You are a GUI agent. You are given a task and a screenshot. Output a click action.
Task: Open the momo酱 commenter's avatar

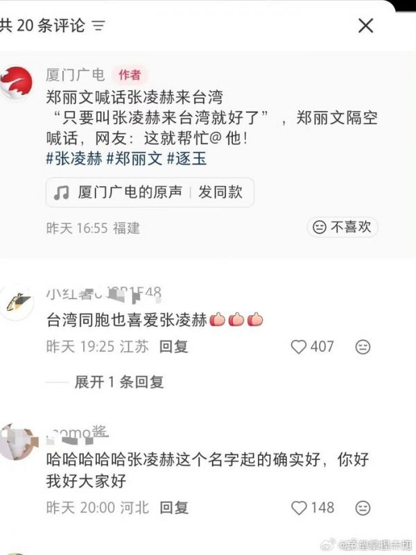click(18, 442)
